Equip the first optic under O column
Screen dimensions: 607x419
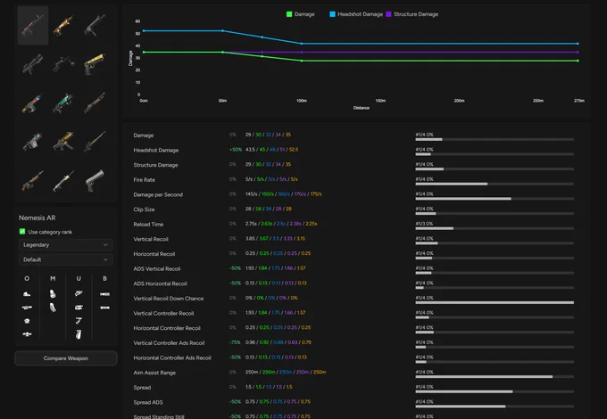[x=27, y=294]
